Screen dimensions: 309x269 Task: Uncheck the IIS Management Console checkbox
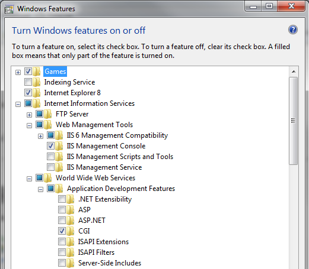pyautogui.click(x=50, y=145)
